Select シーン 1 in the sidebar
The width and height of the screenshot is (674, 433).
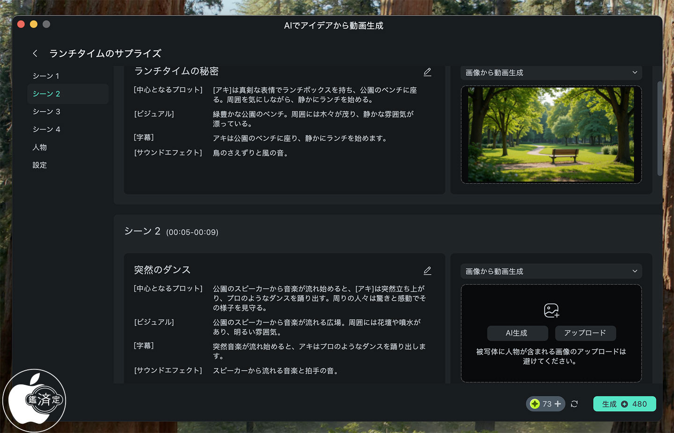coord(46,76)
